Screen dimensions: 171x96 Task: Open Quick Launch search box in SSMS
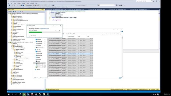pos(144,1)
